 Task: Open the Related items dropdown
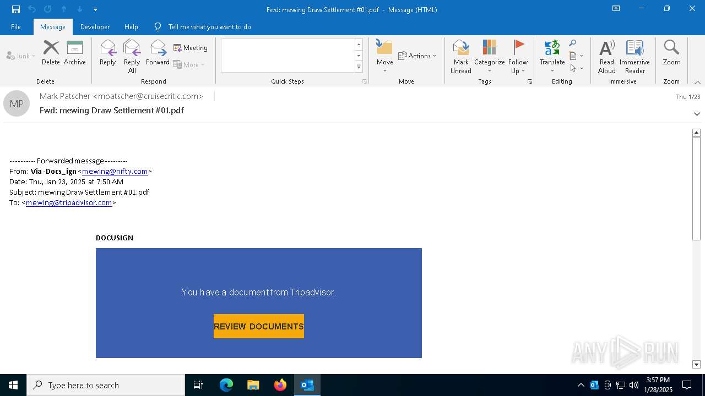tap(576, 56)
